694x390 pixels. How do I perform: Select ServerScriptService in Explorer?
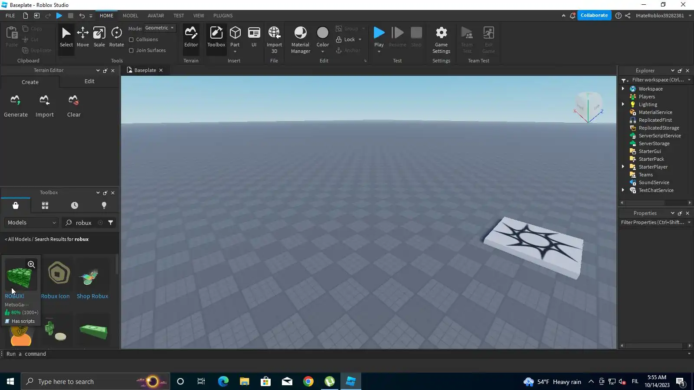pos(659,136)
